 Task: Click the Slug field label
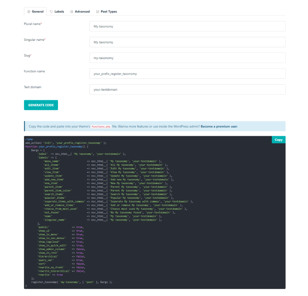[28, 55]
